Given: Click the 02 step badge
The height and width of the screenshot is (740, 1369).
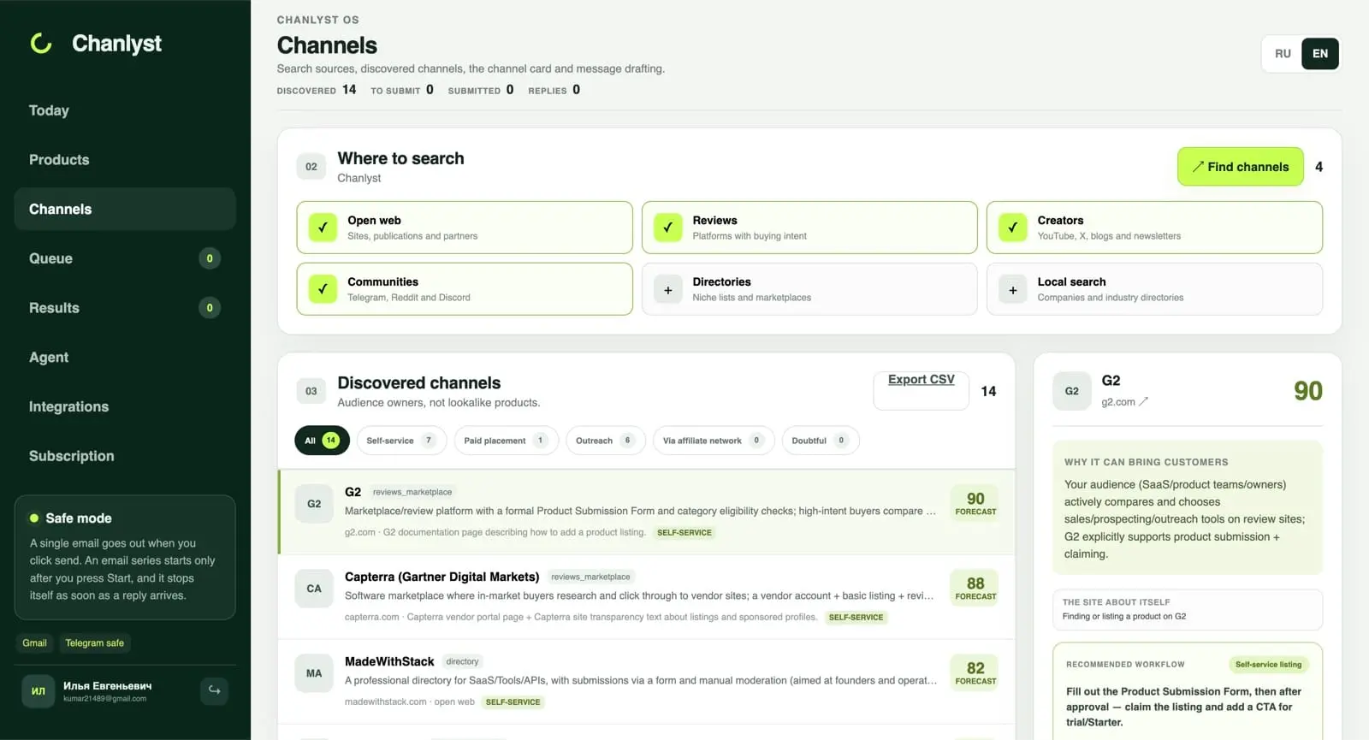Looking at the screenshot, I should pos(311,167).
